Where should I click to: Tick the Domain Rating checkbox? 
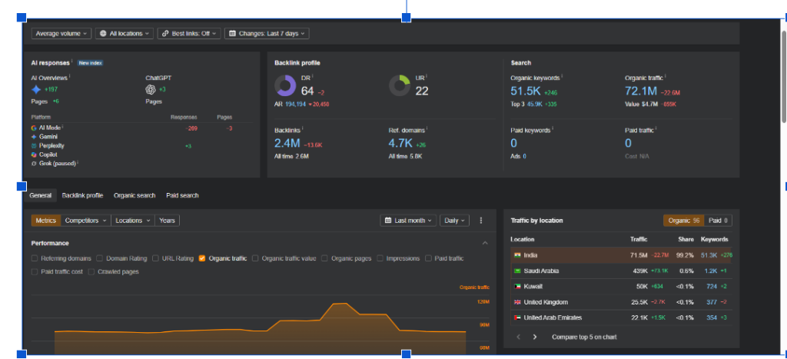tap(100, 258)
